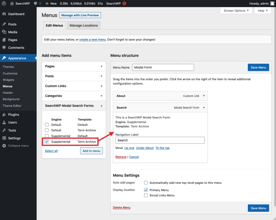This screenshot has height=220, width=276.
Task: Enable the Social Links Menu display location
Action: [146, 195]
